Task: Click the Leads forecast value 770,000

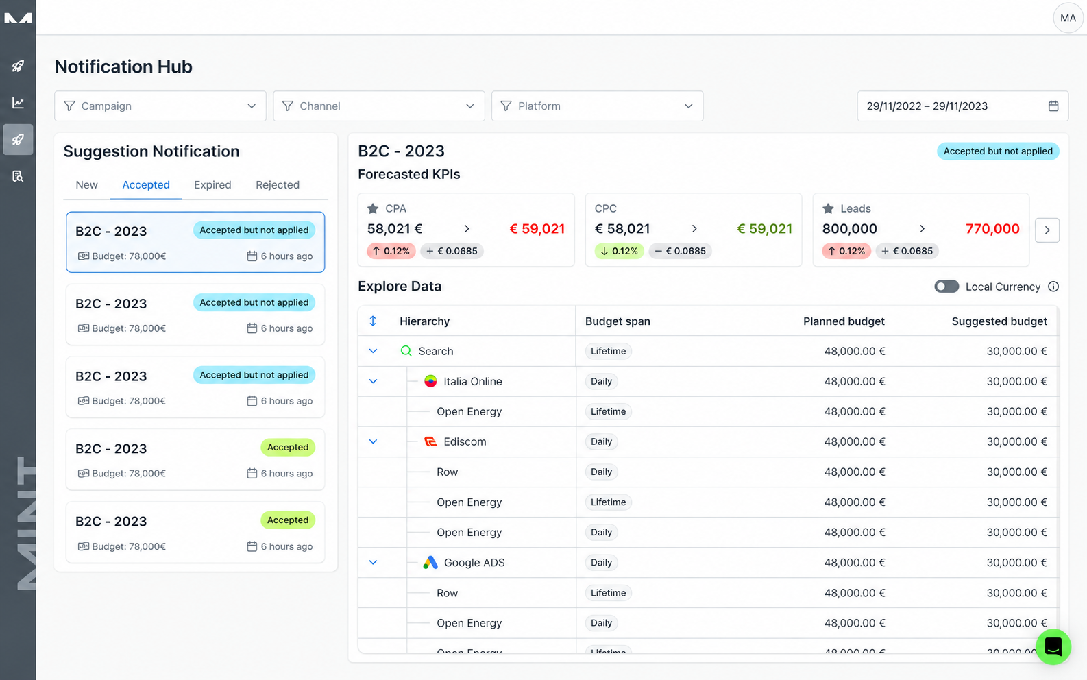Action: [x=992, y=229]
